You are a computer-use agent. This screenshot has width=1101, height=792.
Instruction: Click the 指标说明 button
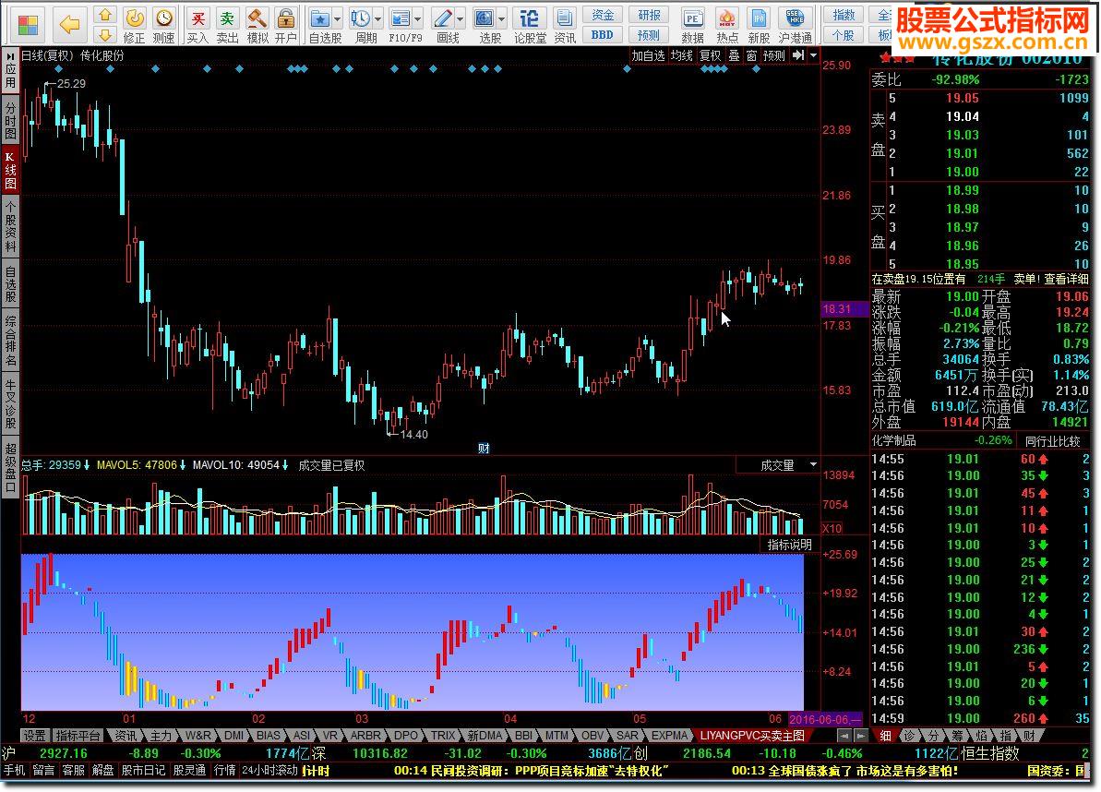click(789, 545)
